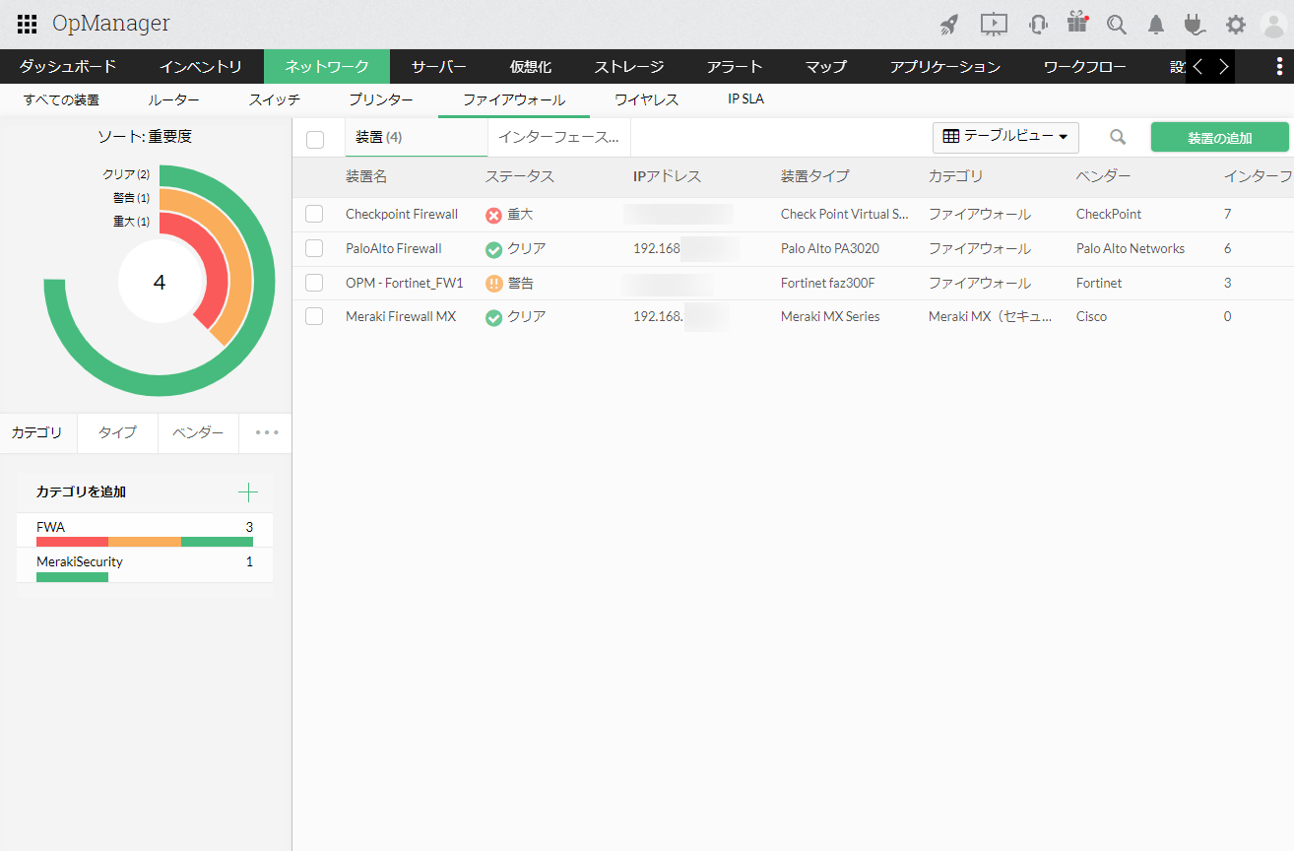Image resolution: width=1294 pixels, height=851 pixels.
Task: Switch to the スイッチ sub-tab
Action: (274, 99)
